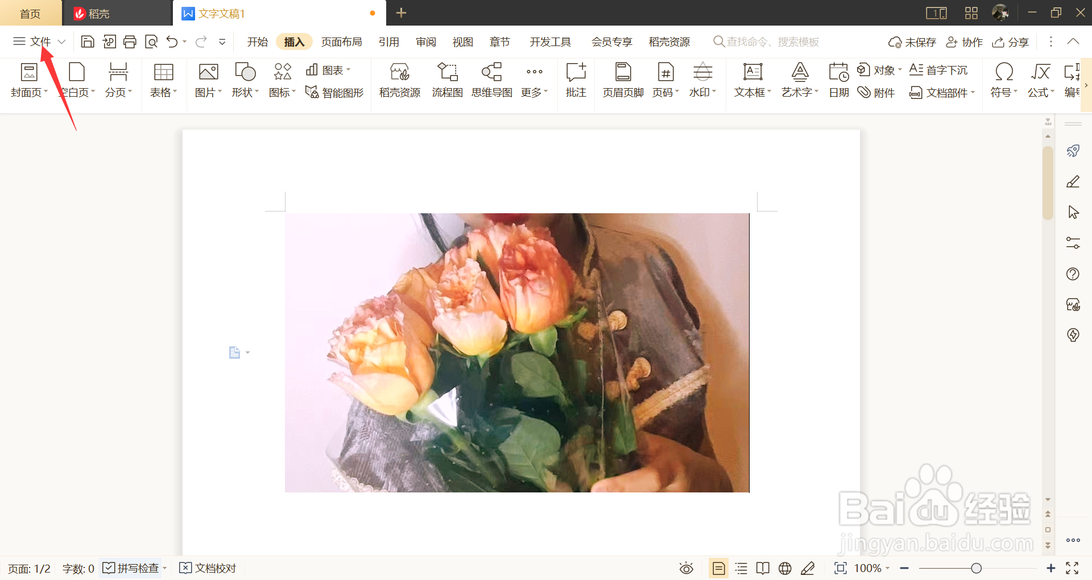Expand the 文件 menu chevron

(61, 42)
